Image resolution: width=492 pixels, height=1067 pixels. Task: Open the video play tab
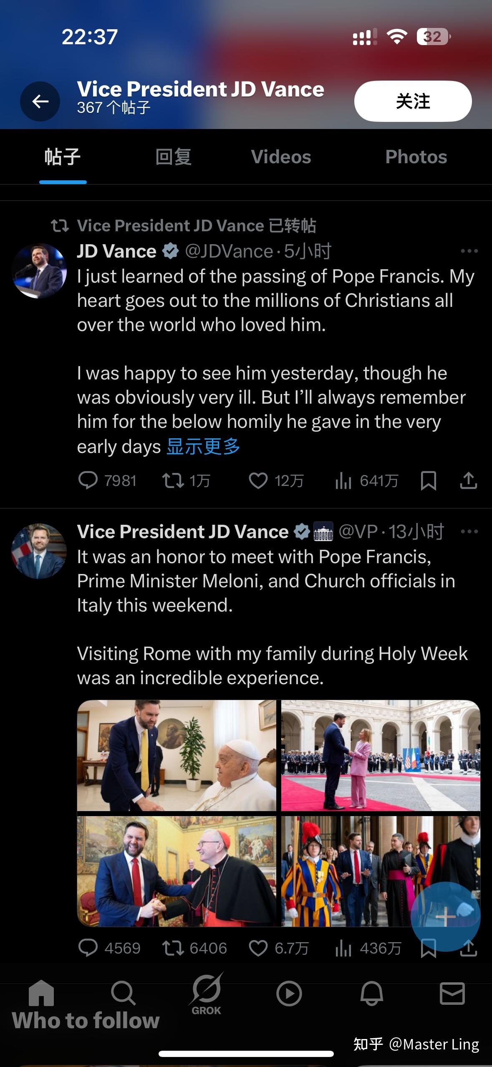point(289,993)
